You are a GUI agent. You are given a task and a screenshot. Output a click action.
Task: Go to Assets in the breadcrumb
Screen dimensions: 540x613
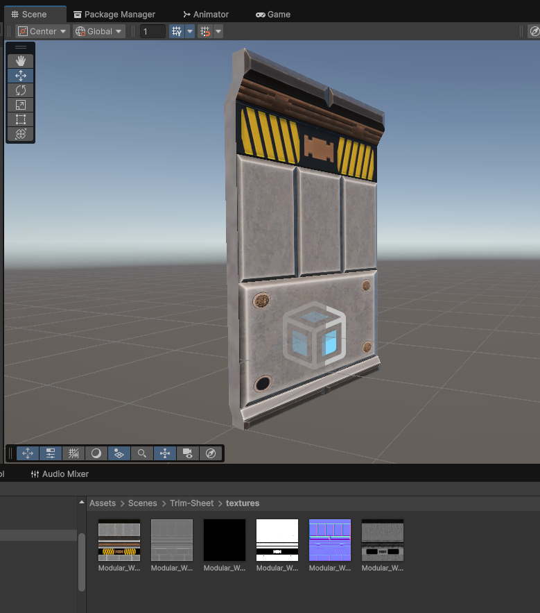click(103, 503)
